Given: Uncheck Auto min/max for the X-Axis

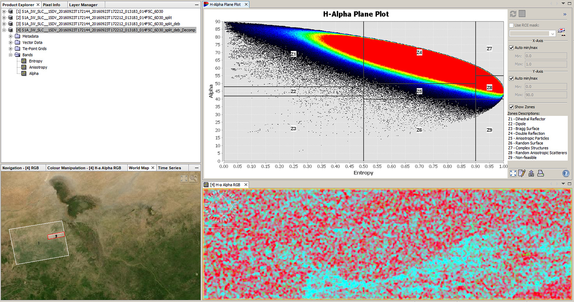Looking at the screenshot, I should click(511, 47).
